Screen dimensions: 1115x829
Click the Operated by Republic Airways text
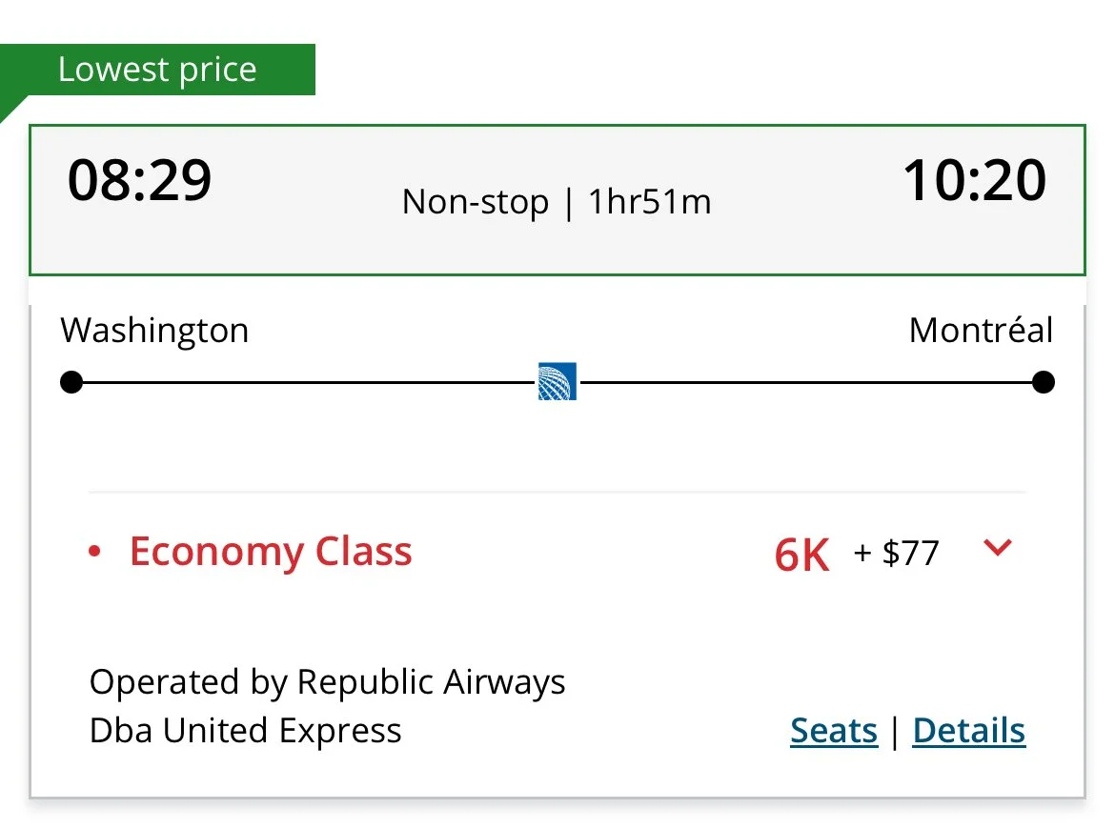click(327, 682)
